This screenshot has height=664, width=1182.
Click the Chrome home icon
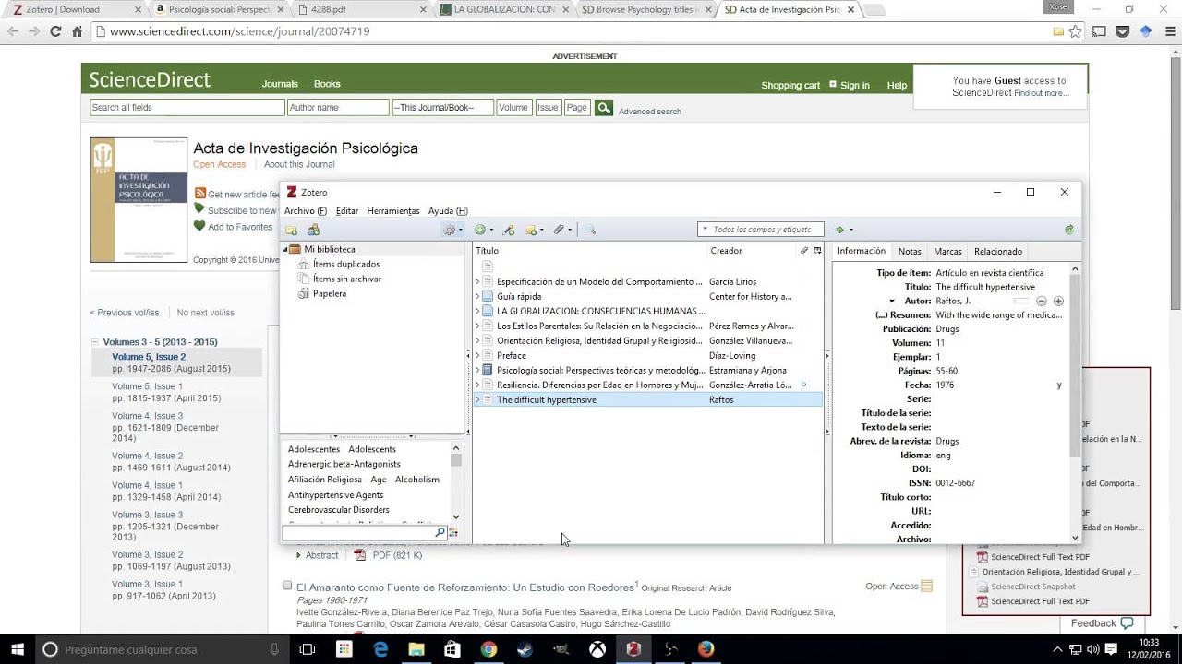[77, 31]
